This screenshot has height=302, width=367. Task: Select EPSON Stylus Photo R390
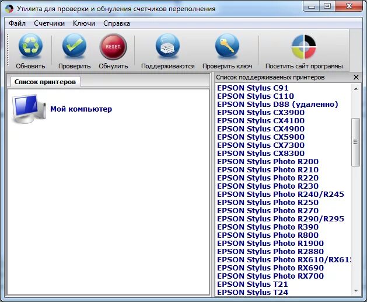[x=268, y=227]
